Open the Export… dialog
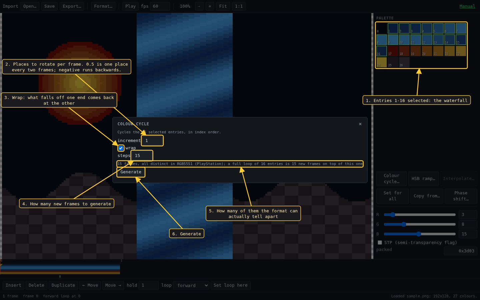Viewport: 480px width, 300px height. 72,6
